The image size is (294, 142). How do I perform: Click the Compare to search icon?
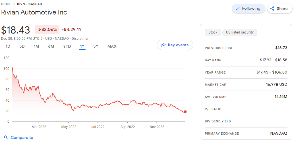click(x=6, y=137)
